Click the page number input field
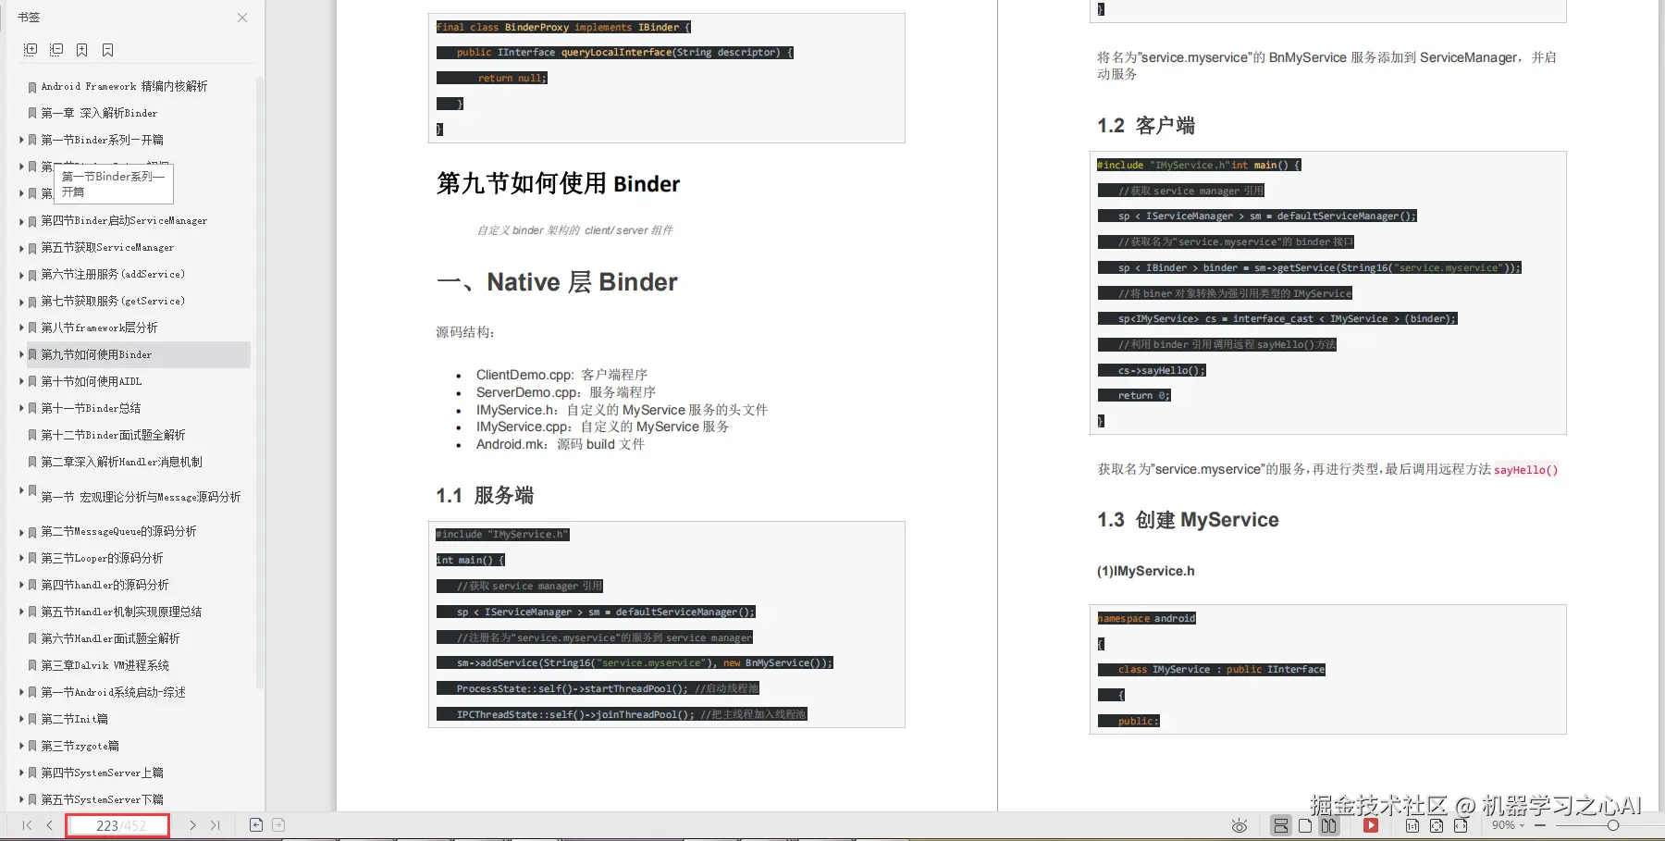Screen dimensions: 1665x841 [x=117, y=825]
